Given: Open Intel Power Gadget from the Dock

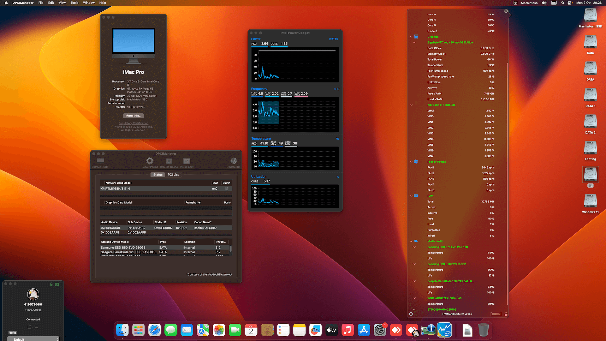Looking at the screenshot, I should point(444,330).
